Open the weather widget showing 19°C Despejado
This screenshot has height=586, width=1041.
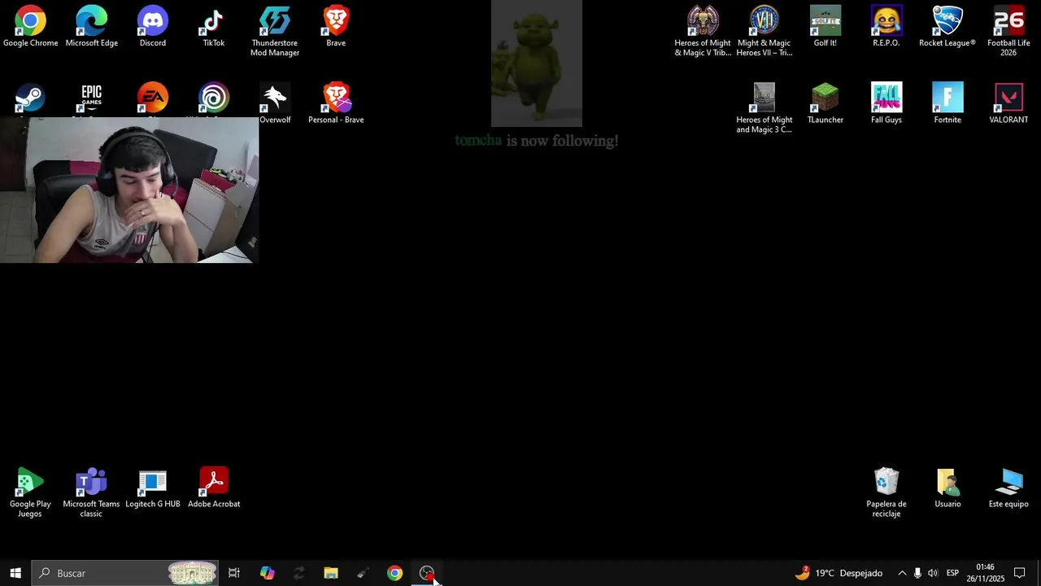click(838, 573)
